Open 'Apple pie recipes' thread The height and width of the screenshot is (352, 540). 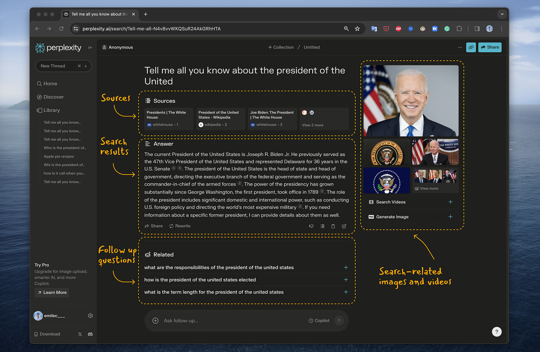59,156
